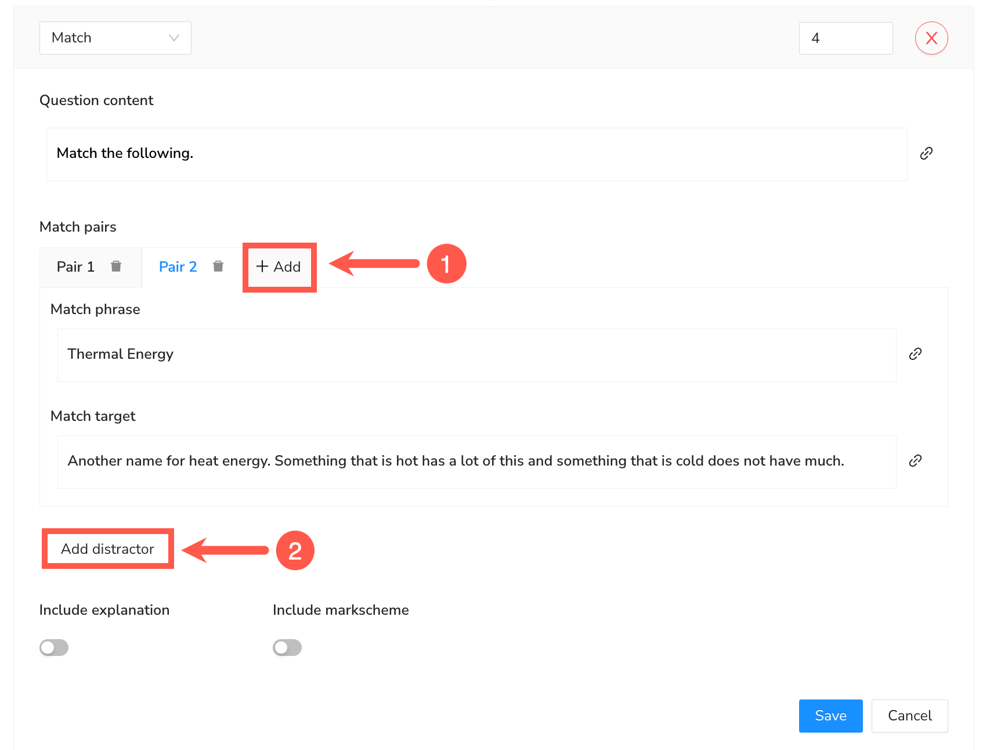This screenshot has width=990, height=750.
Task: Delete Pair 1 using its trash icon
Action: coord(116,266)
